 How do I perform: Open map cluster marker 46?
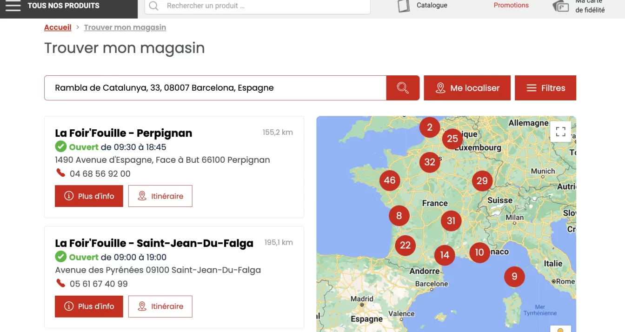click(x=390, y=180)
